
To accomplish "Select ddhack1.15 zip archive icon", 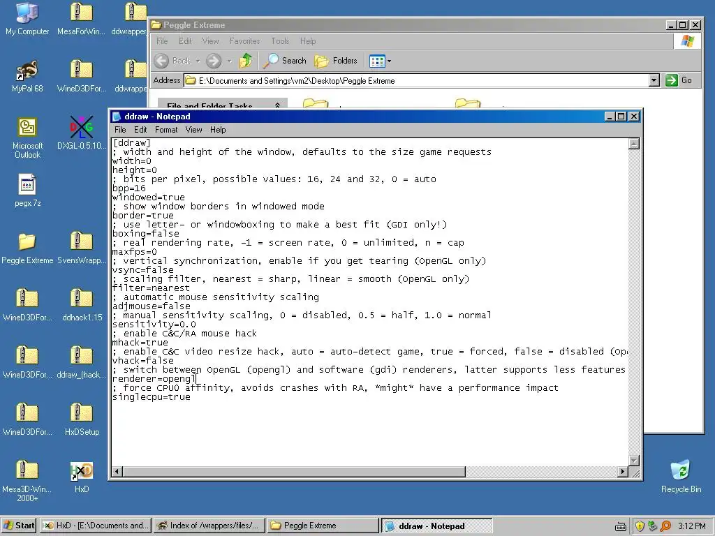I will (82, 304).
